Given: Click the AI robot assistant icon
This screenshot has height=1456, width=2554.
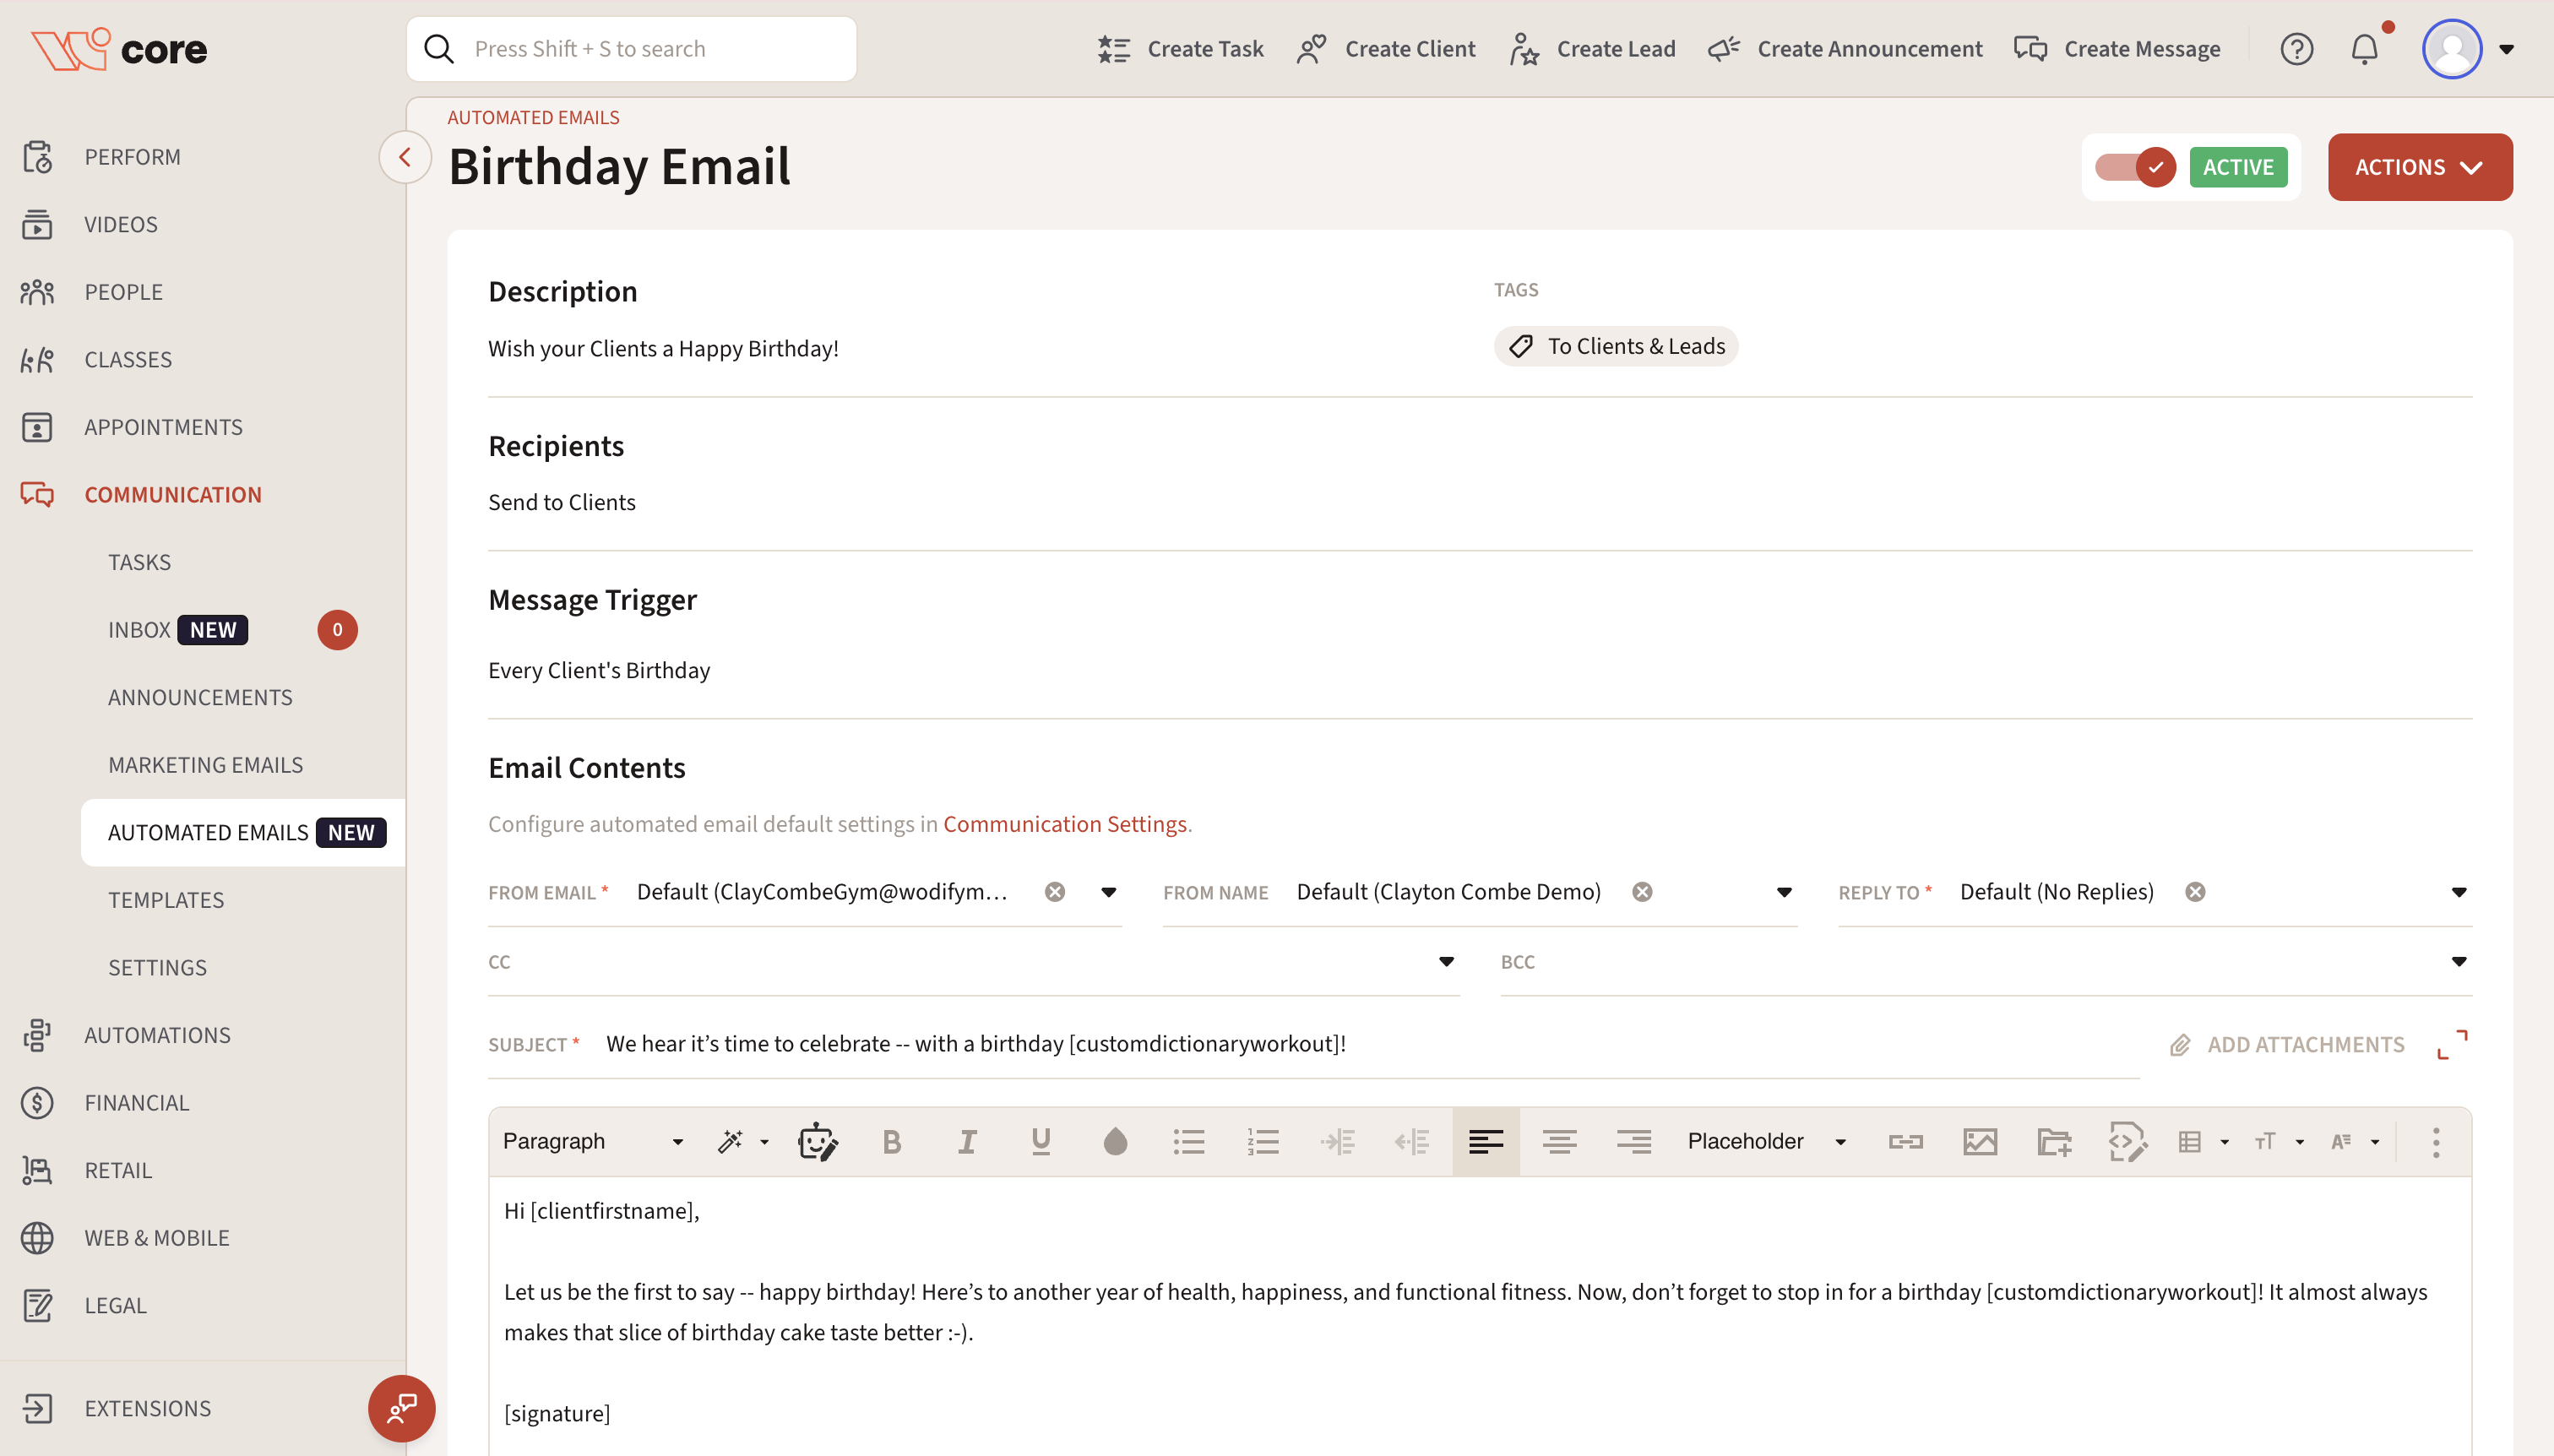Looking at the screenshot, I should [x=817, y=1141].
